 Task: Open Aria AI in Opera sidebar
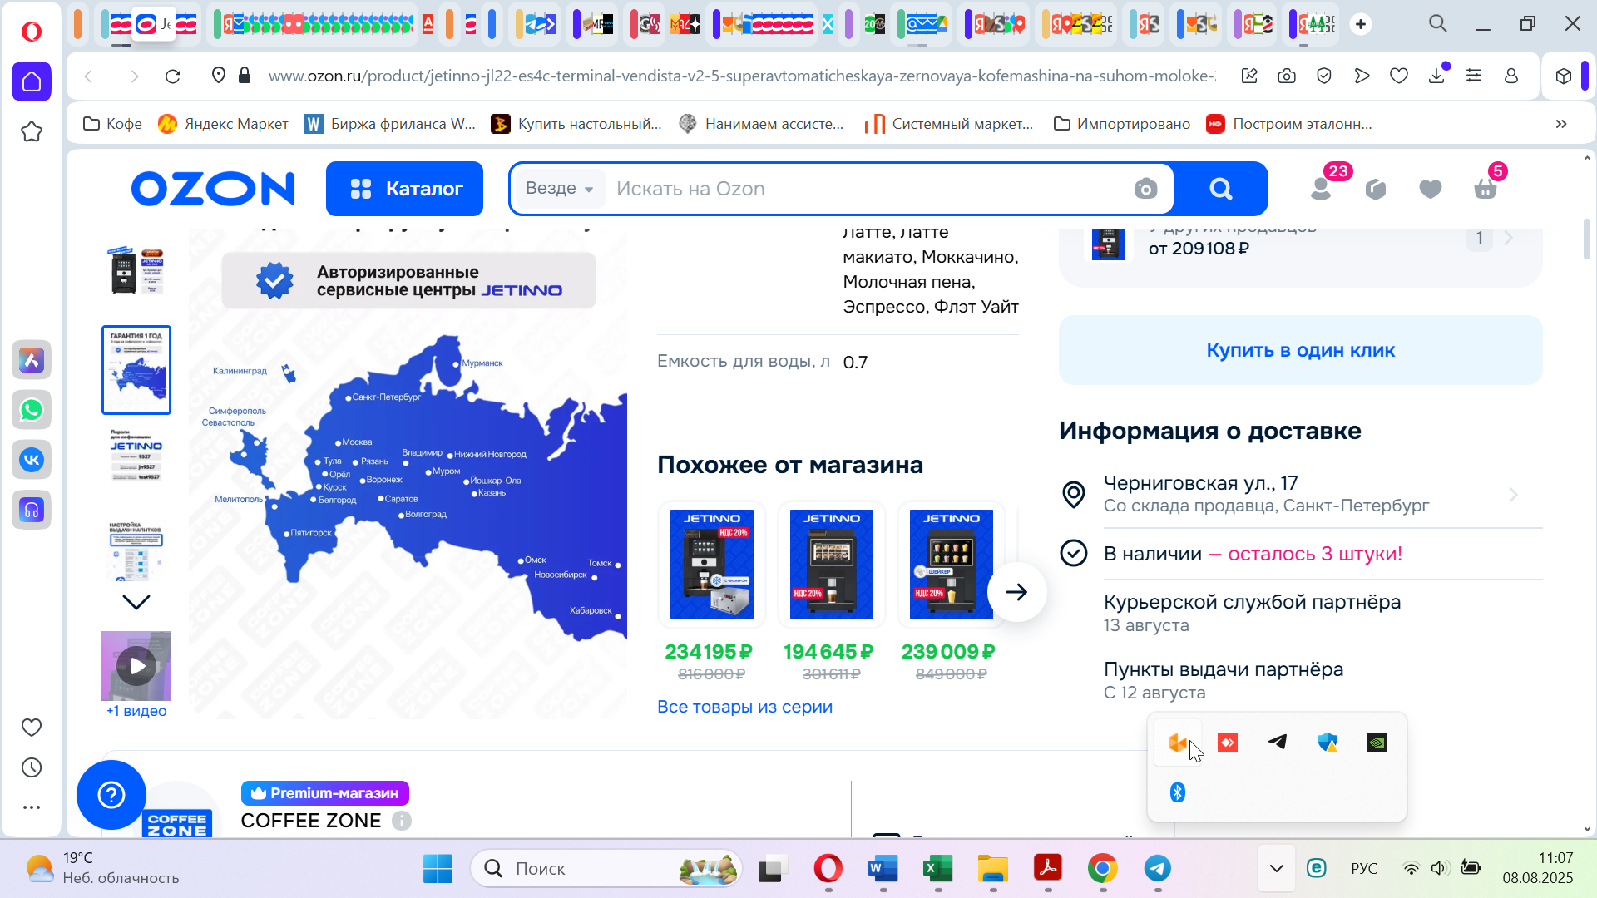pyautogui.click(x=32, y=360)
